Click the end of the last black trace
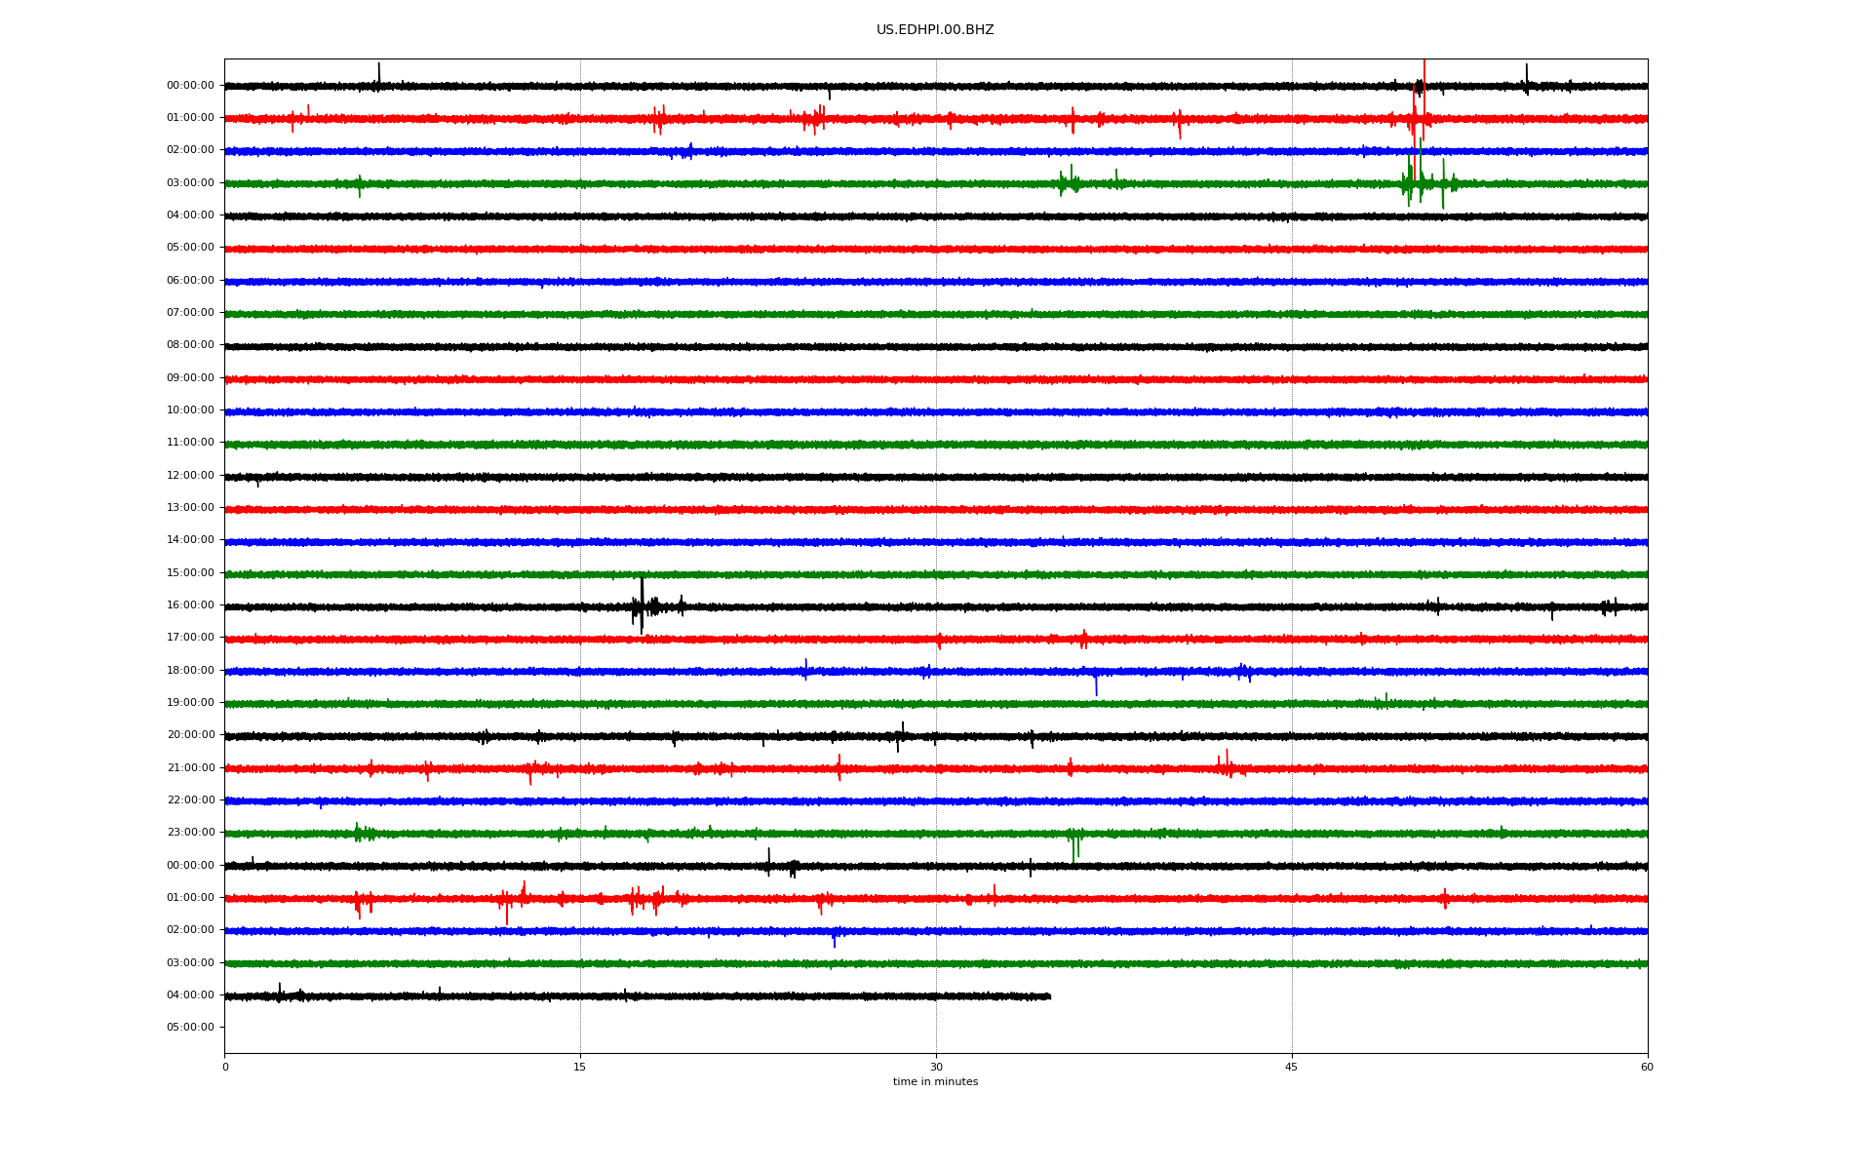Viewport: 1872px width, 1170px height. (1049, 996)
